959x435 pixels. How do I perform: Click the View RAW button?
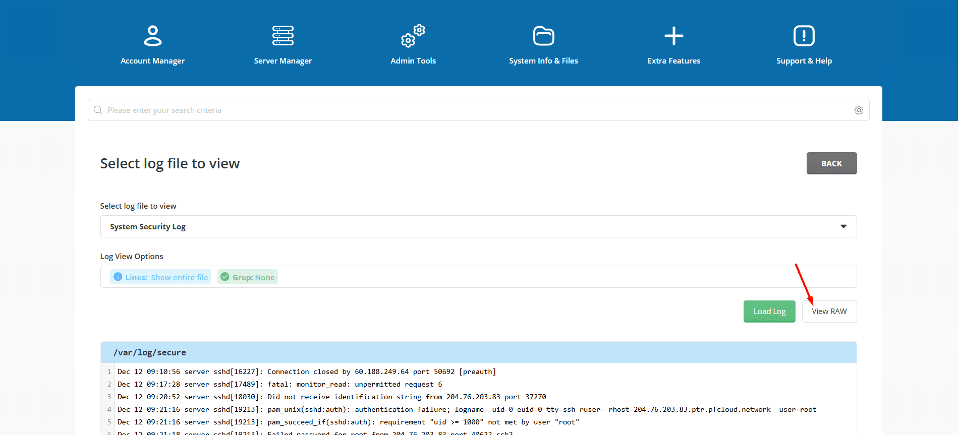[829, 312]
